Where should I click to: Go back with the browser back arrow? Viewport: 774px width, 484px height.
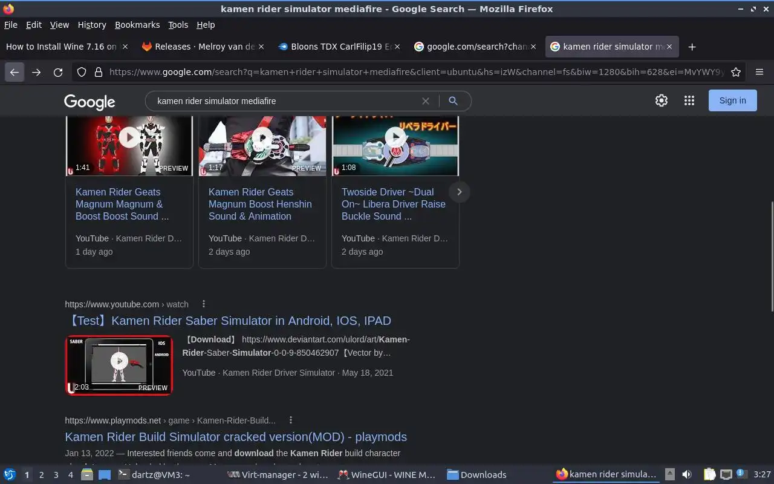pyautogui.click(x=15, y=72)
